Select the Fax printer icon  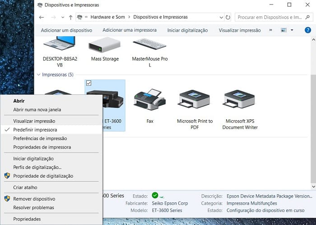pyautogui.click(x=149, y=99)
